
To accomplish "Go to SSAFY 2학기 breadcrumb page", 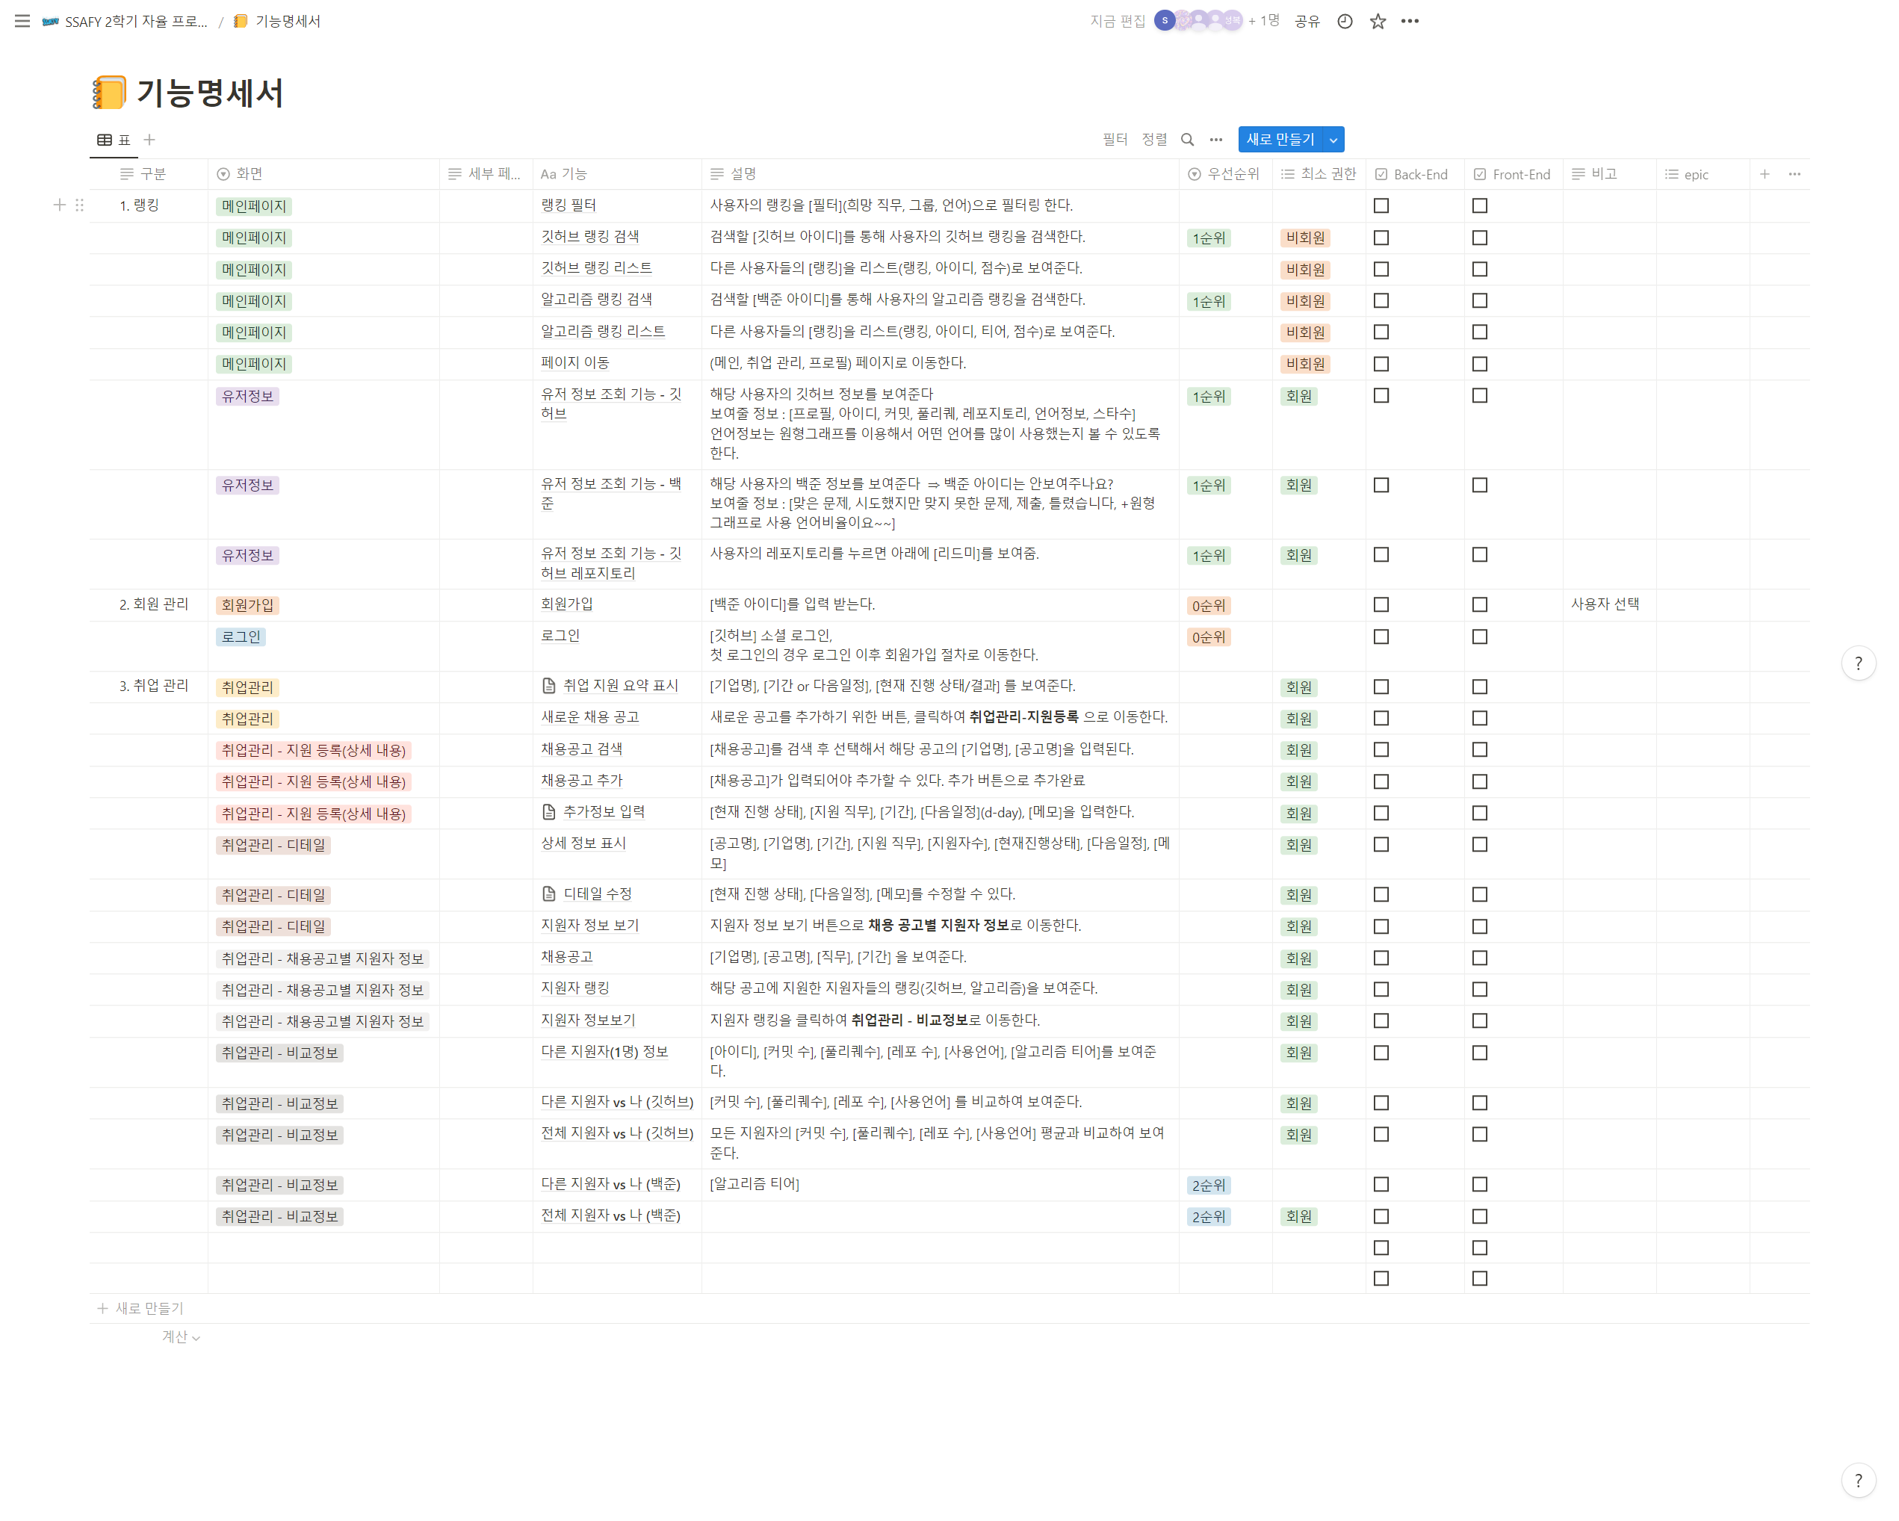I will click(x=124, y=21).
